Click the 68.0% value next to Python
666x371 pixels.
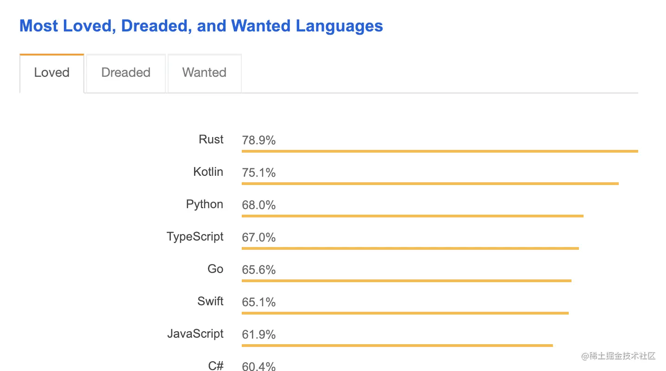[x=258, y=205]
